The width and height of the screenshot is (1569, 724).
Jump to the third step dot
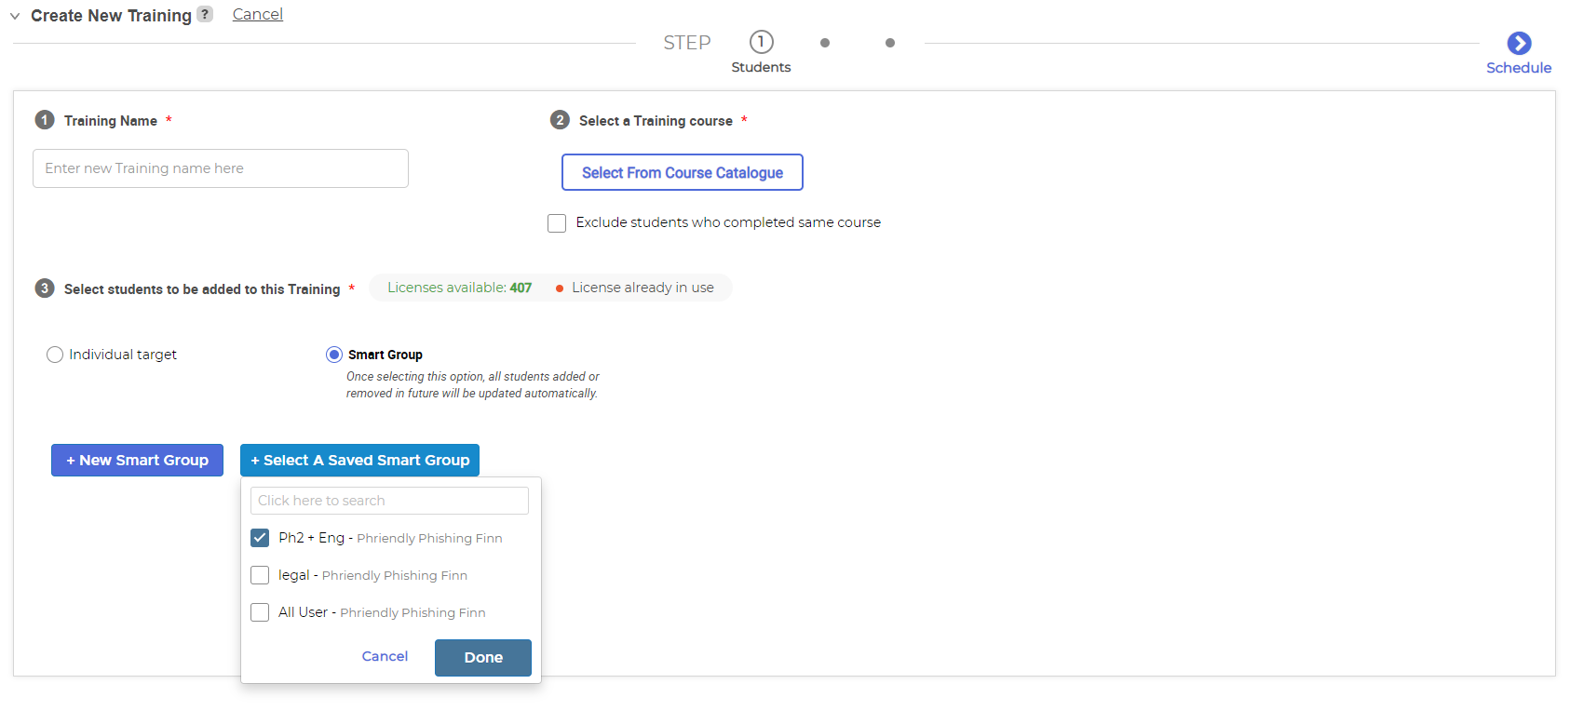[890, 43]
